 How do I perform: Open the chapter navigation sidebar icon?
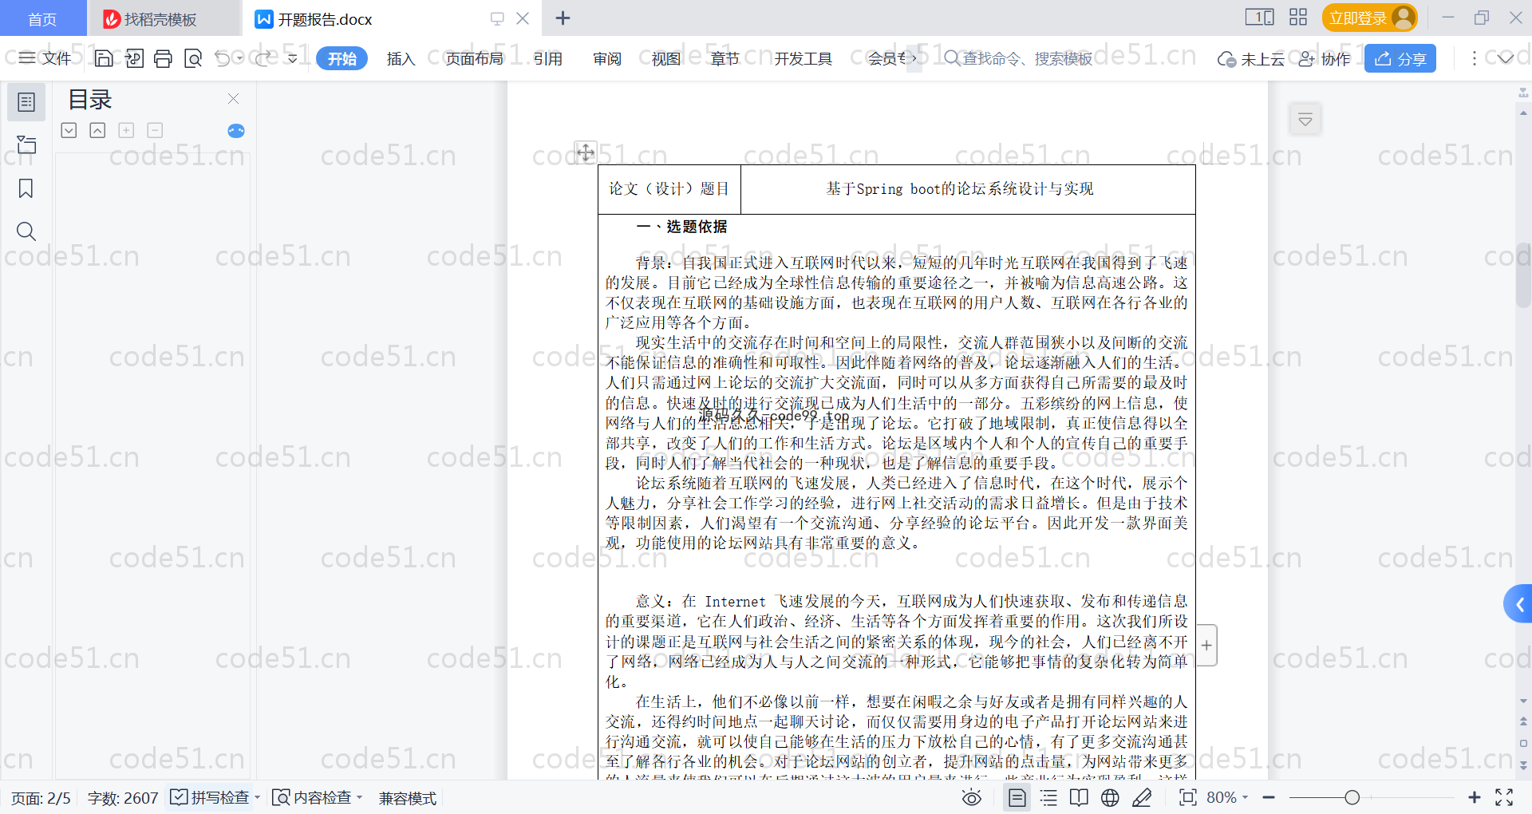pyautogui.click(x=26, y=144)
